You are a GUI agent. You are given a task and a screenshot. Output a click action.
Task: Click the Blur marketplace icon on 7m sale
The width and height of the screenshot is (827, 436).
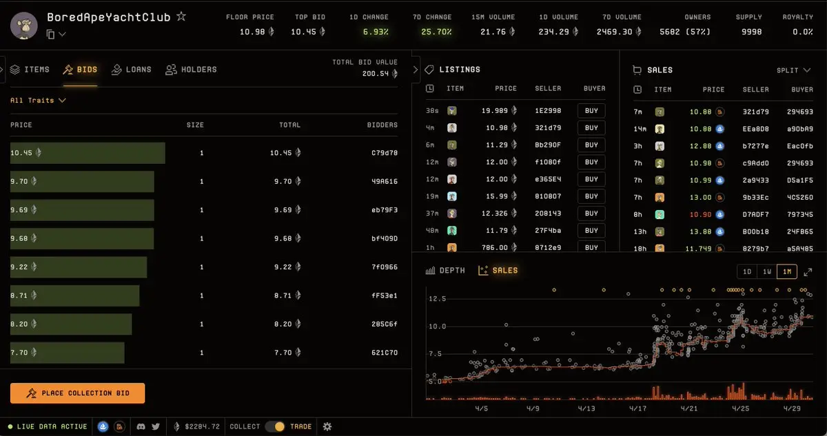click(720, 112)
